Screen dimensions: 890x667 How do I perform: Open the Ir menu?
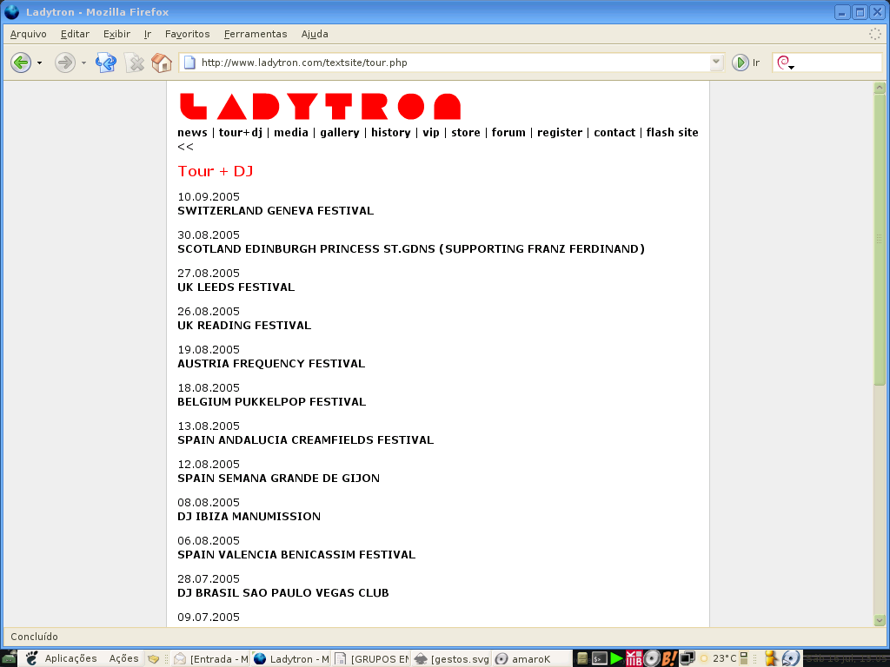click(148, 34)
